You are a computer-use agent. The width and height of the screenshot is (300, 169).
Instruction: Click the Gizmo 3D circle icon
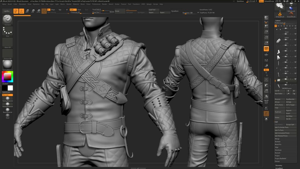point(44,11)
